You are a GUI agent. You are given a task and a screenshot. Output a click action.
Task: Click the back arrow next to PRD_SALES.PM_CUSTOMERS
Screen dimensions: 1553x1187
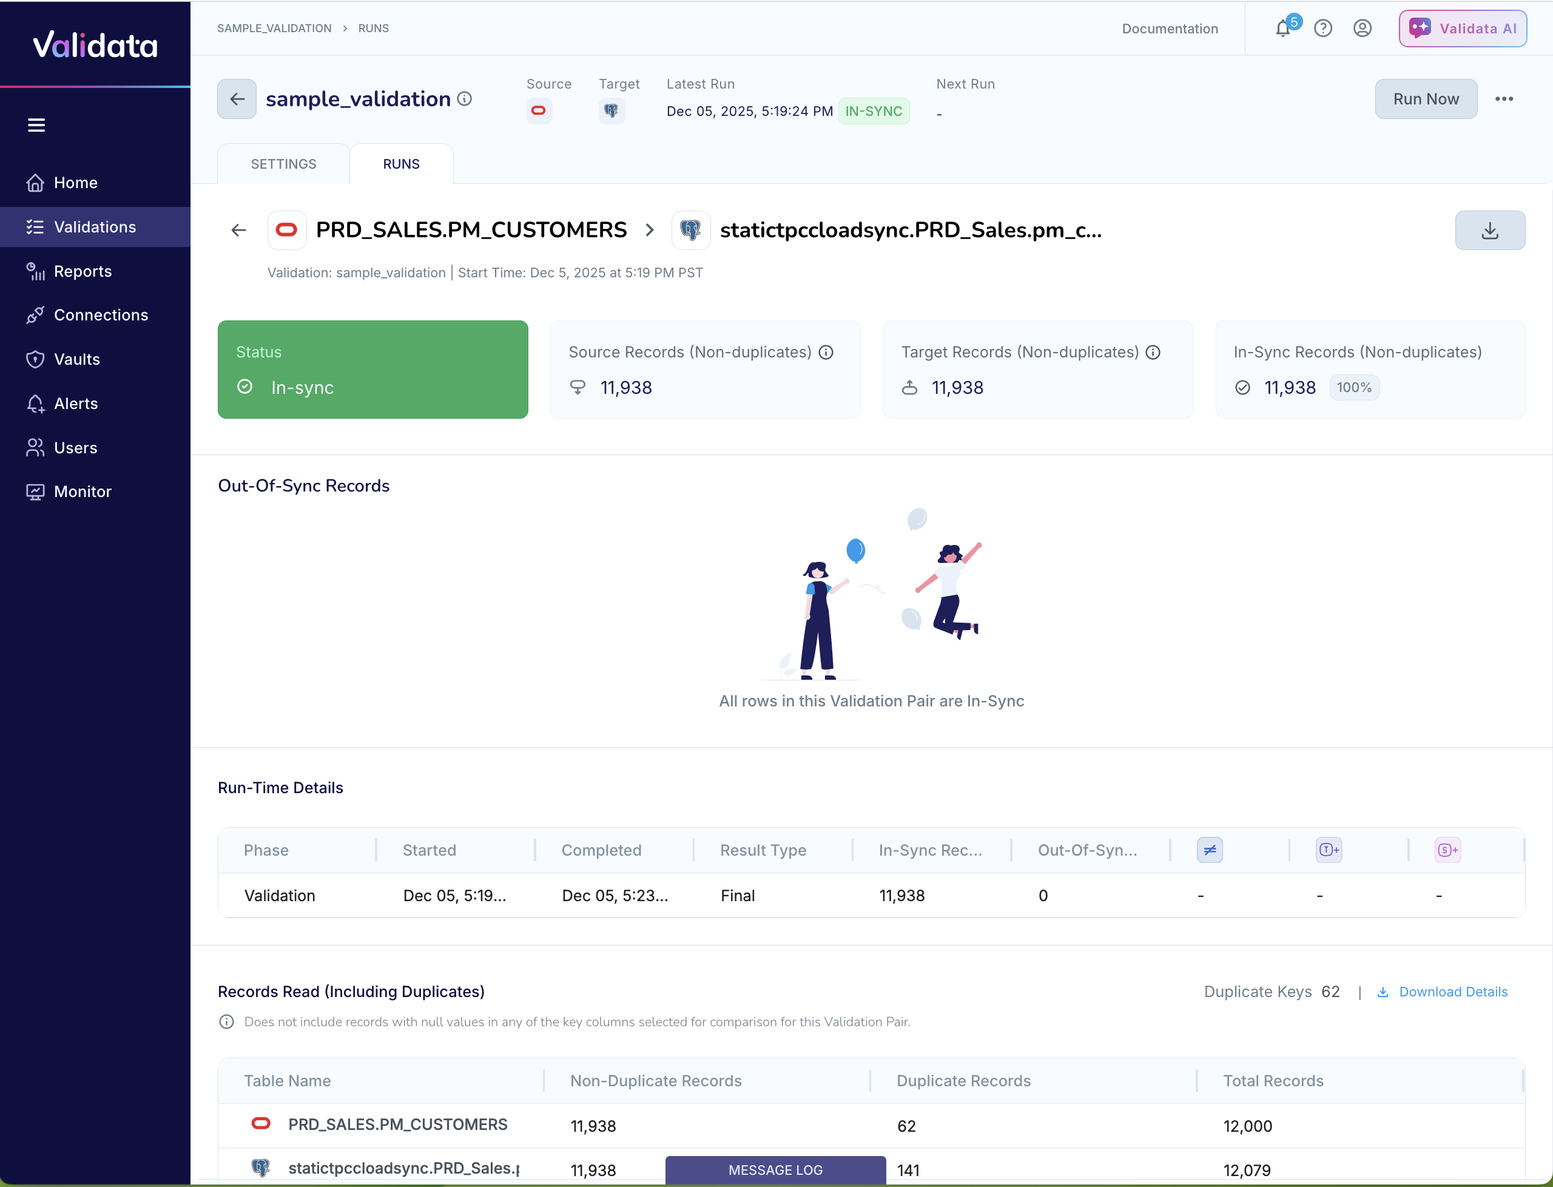[x=238, y=229]
